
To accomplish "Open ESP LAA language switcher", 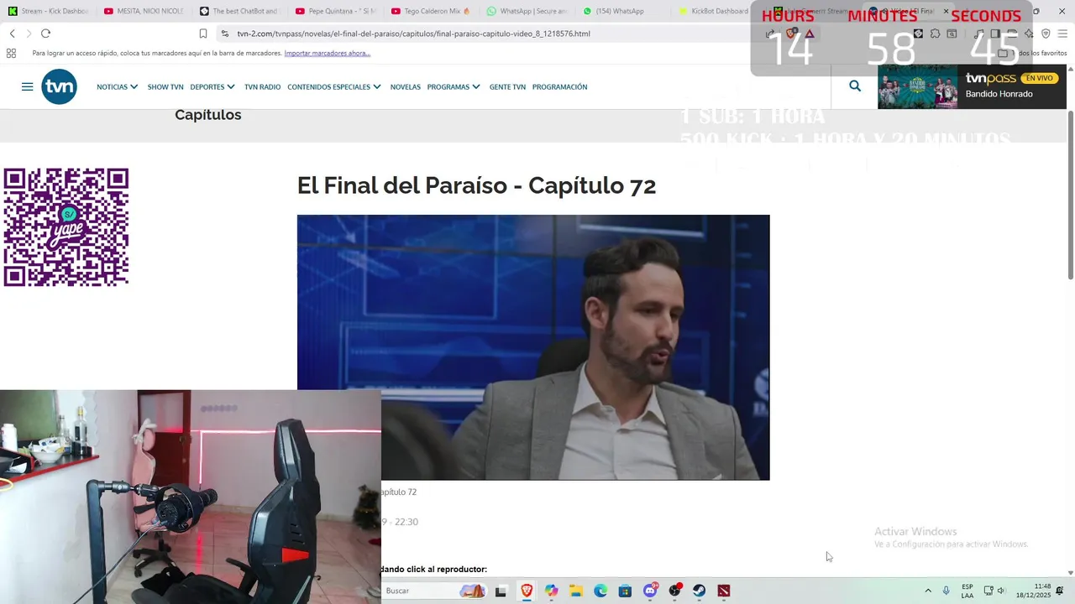I will coord(967,591).
